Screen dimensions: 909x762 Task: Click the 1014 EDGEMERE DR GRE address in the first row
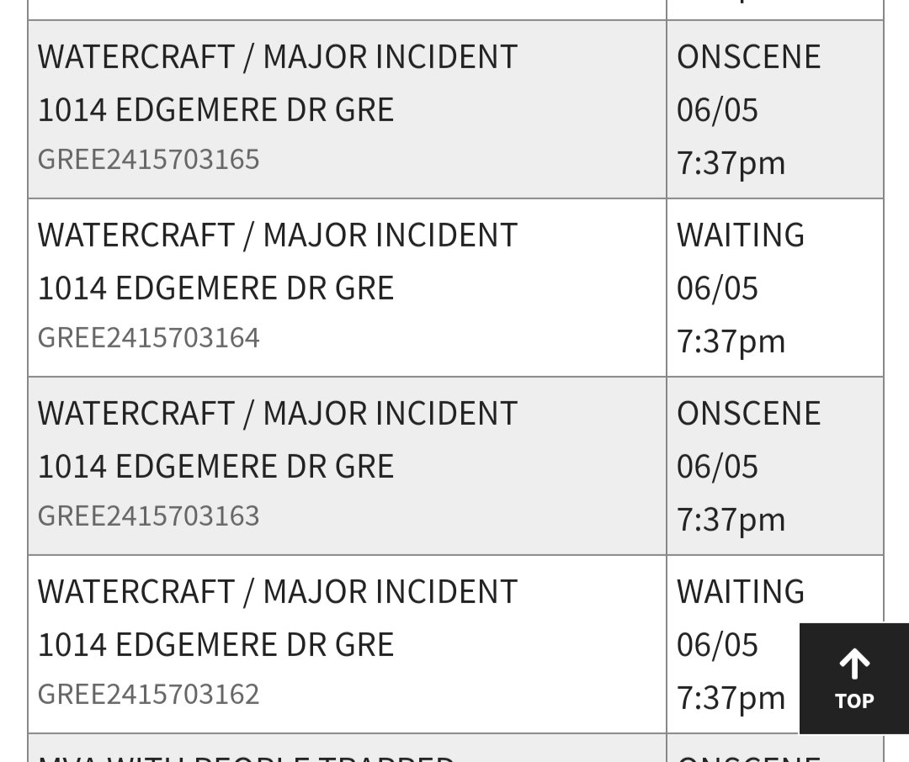point(215,110)
